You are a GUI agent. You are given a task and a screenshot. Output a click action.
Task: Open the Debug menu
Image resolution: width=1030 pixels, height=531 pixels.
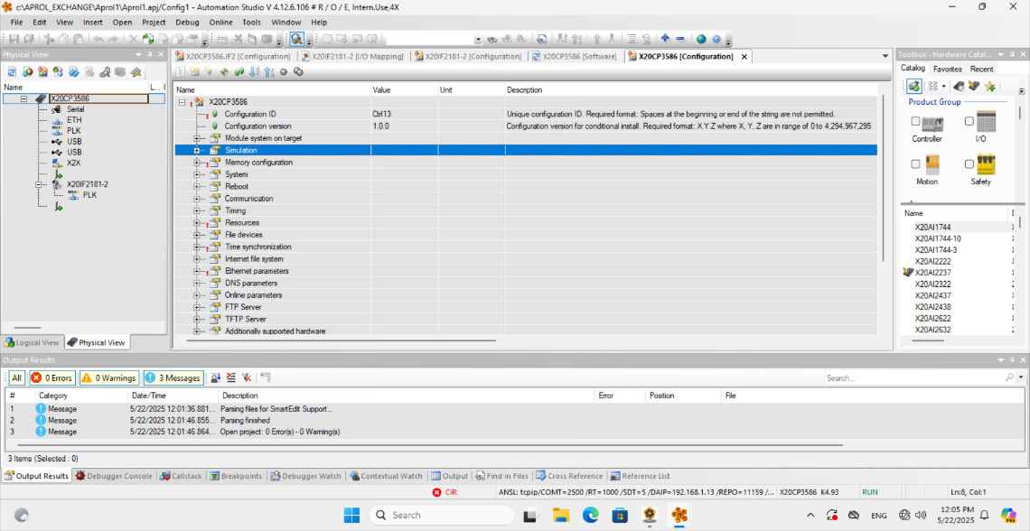click(x=187, y=22)
